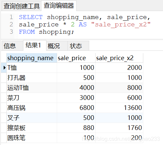163x145 pixels.
Task: Select the 查询编辑器 tab
Action: click(x=59, y=6)
